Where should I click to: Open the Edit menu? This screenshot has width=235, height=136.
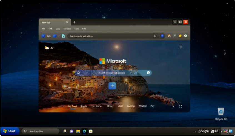(x=50, y=29)
